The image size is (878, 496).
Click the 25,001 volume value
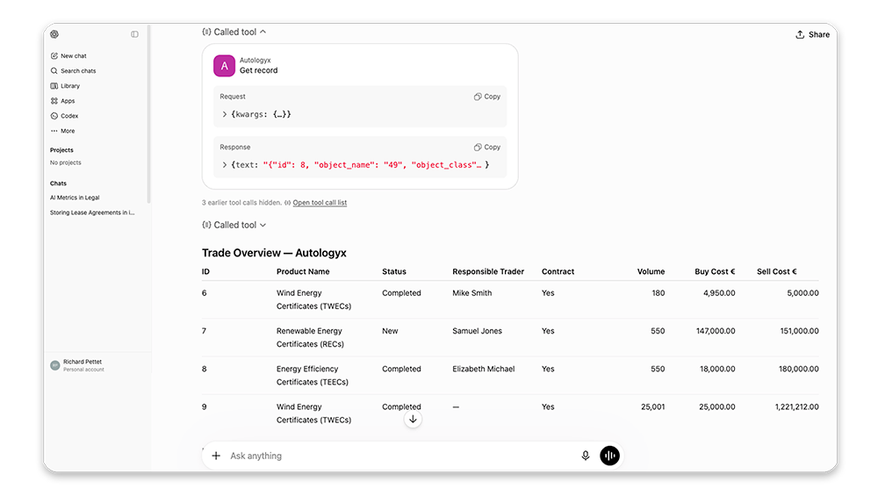[x=653, y=407]
